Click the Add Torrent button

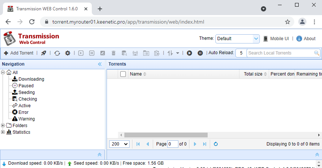point(19,53)
